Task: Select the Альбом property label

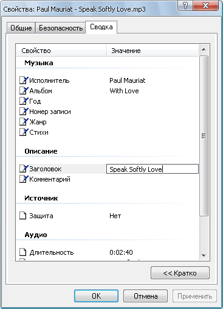Action: (41, 91)
